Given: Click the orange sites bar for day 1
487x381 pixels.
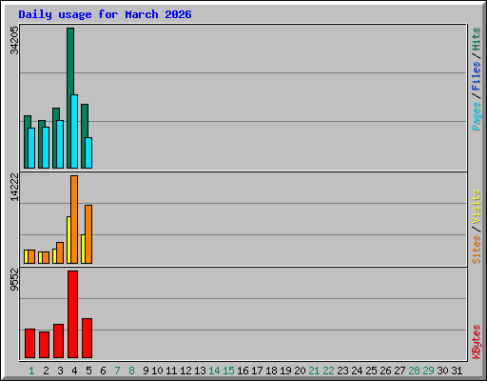Looking at the screenshot, I should tap(31, 256).
